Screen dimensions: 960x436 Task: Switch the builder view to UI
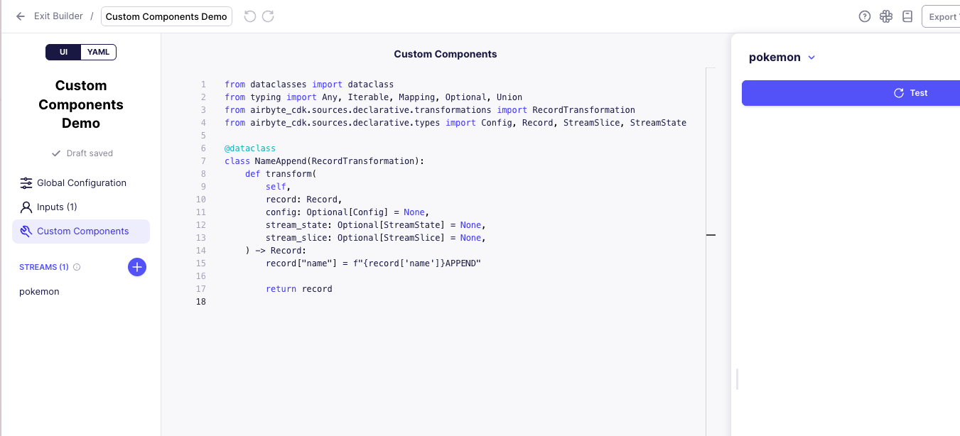(63, 52)
